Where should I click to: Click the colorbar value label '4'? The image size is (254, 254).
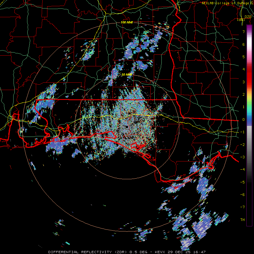point(244,69)
